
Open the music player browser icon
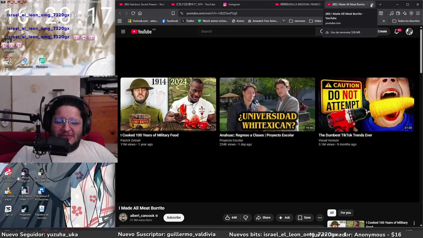(392, 13)
